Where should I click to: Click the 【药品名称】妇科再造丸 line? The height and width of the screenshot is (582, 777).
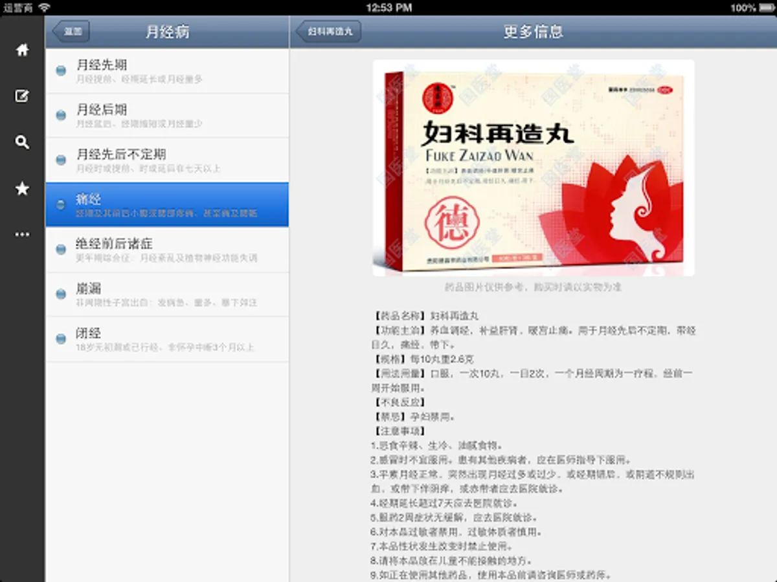click(x=425, y=316)
